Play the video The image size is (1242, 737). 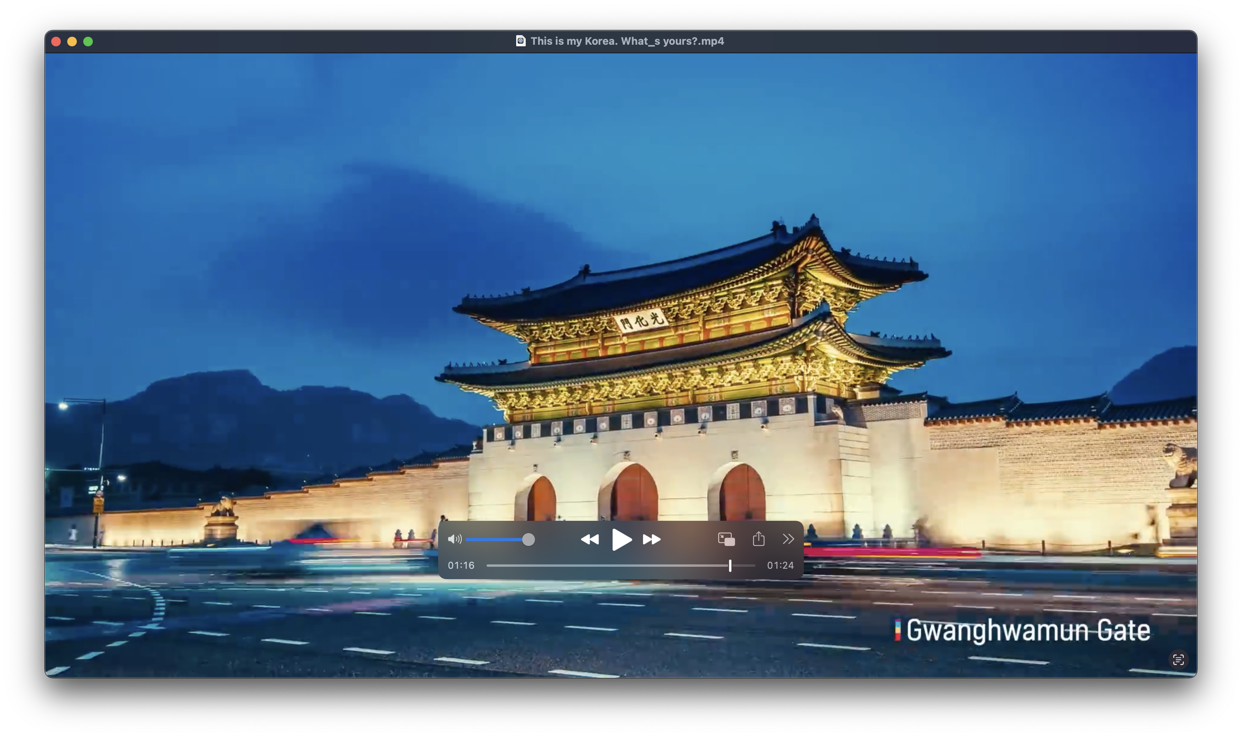tap(621, 539)
